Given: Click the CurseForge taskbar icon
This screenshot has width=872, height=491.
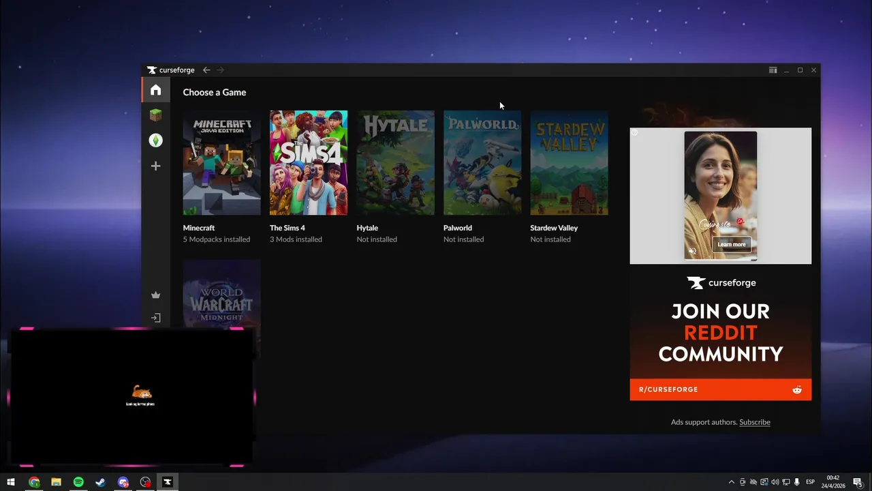Looking at the screenshot, I should click(168, 482).
